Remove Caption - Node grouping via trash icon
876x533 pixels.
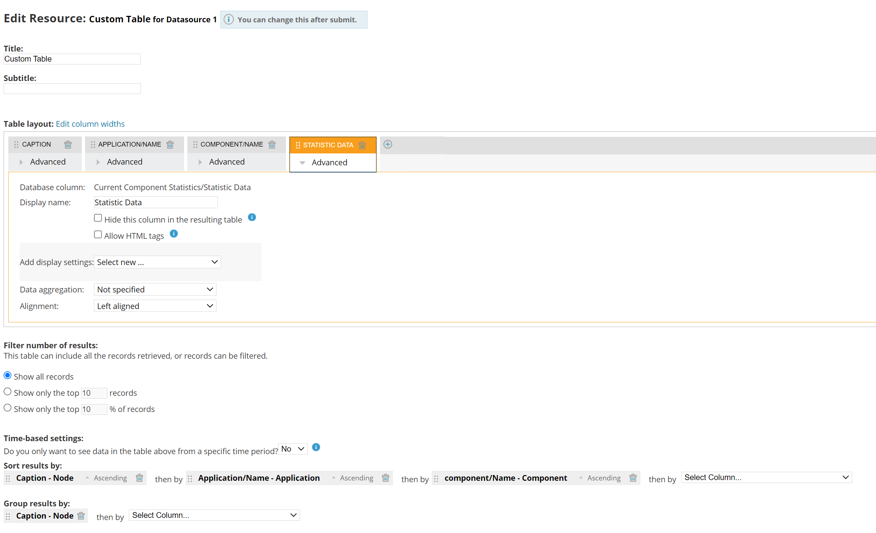(81, 516)
